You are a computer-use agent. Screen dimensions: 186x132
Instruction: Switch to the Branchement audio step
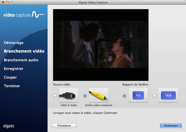coord(21,60)
